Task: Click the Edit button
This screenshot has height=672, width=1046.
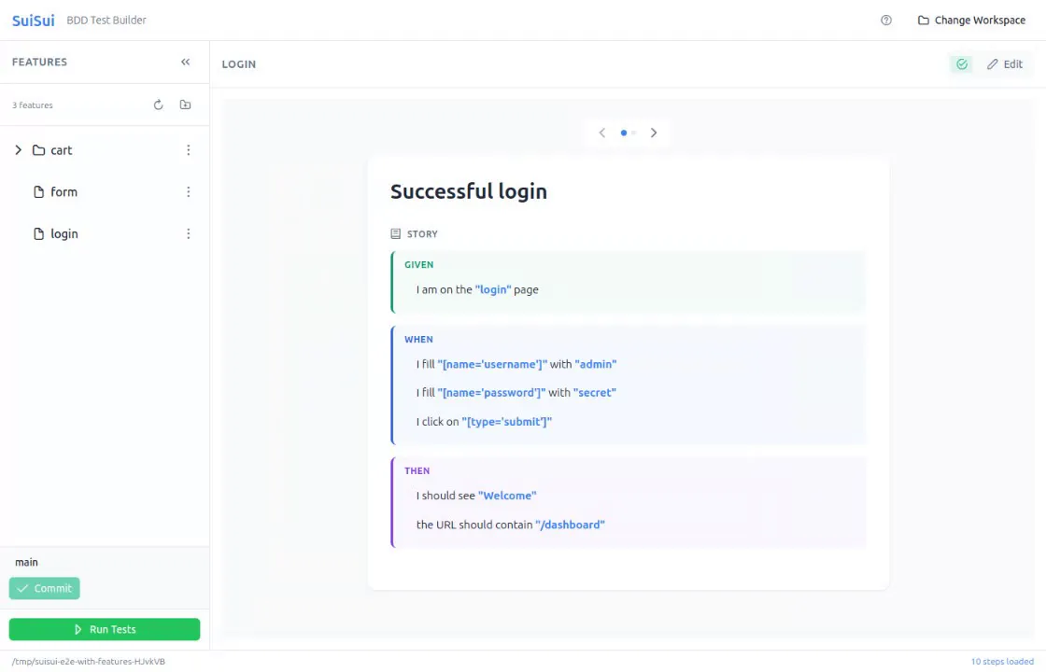Action: coord(1005,64)
